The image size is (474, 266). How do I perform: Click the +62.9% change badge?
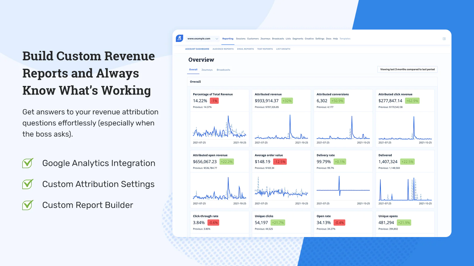412,101
